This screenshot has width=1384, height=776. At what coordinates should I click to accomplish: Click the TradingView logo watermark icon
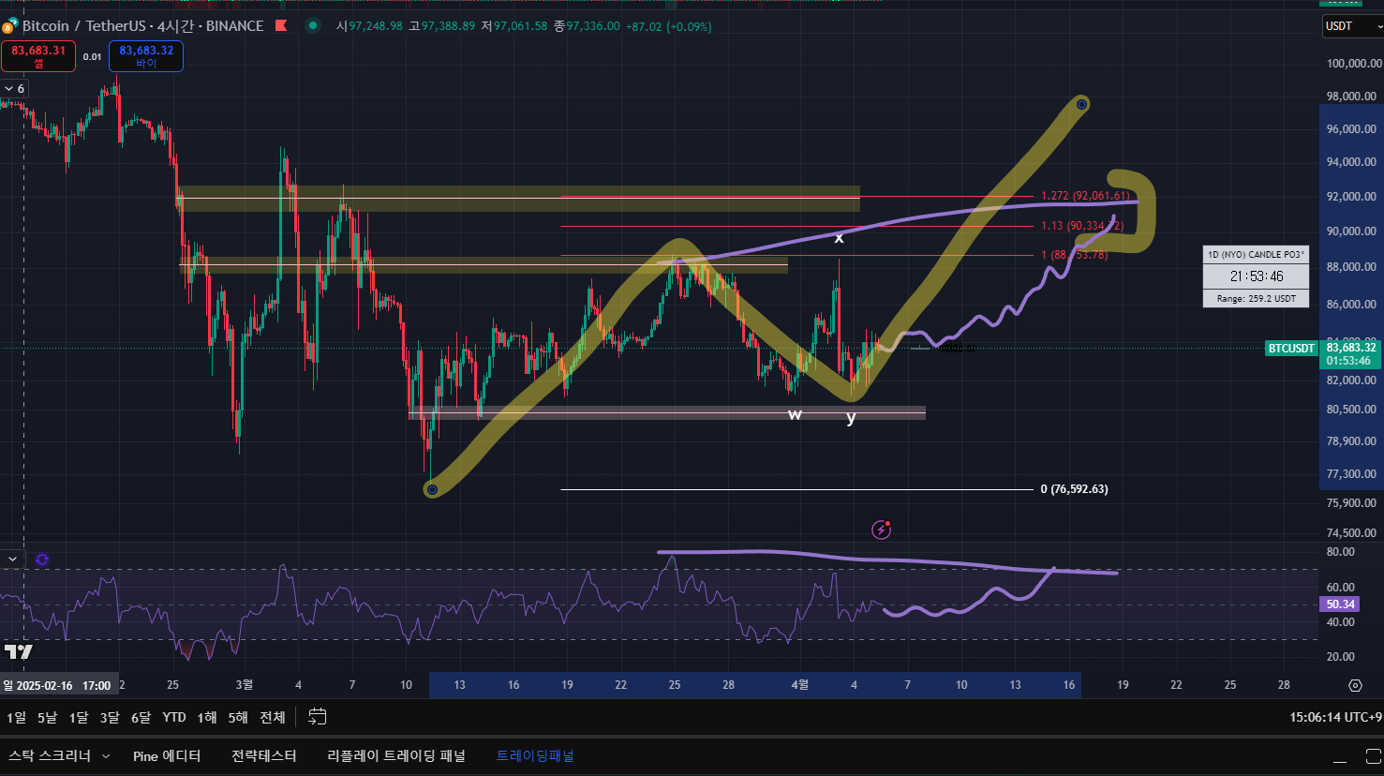pos(18,651)
